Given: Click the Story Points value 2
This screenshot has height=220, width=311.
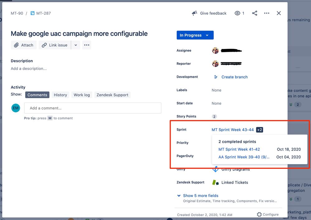Looking at the screenshot, I should (x=214, y=117).
